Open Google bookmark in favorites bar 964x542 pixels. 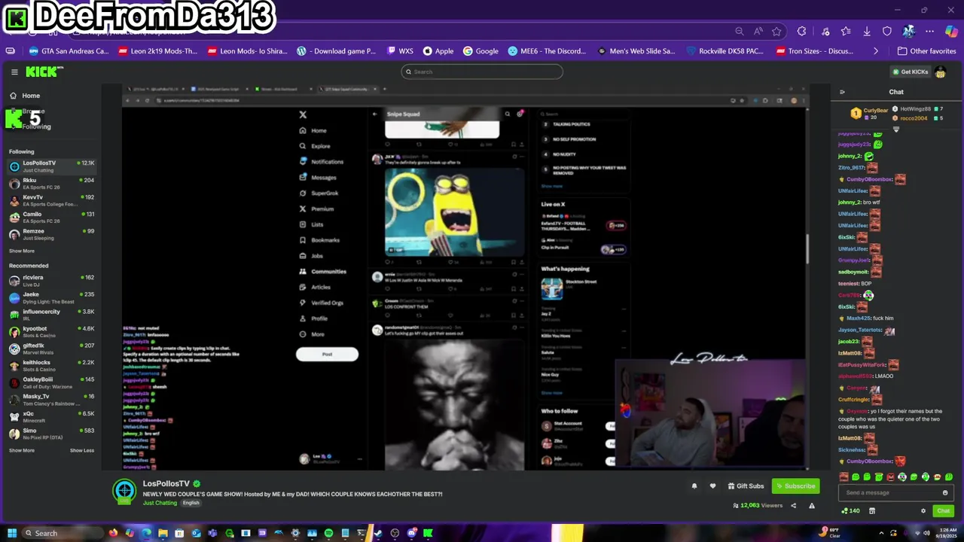point(480,51)
